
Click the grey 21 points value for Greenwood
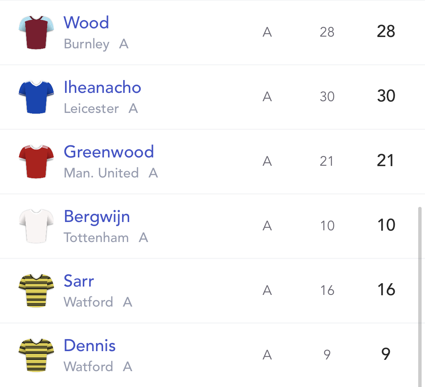click(327, 162)
